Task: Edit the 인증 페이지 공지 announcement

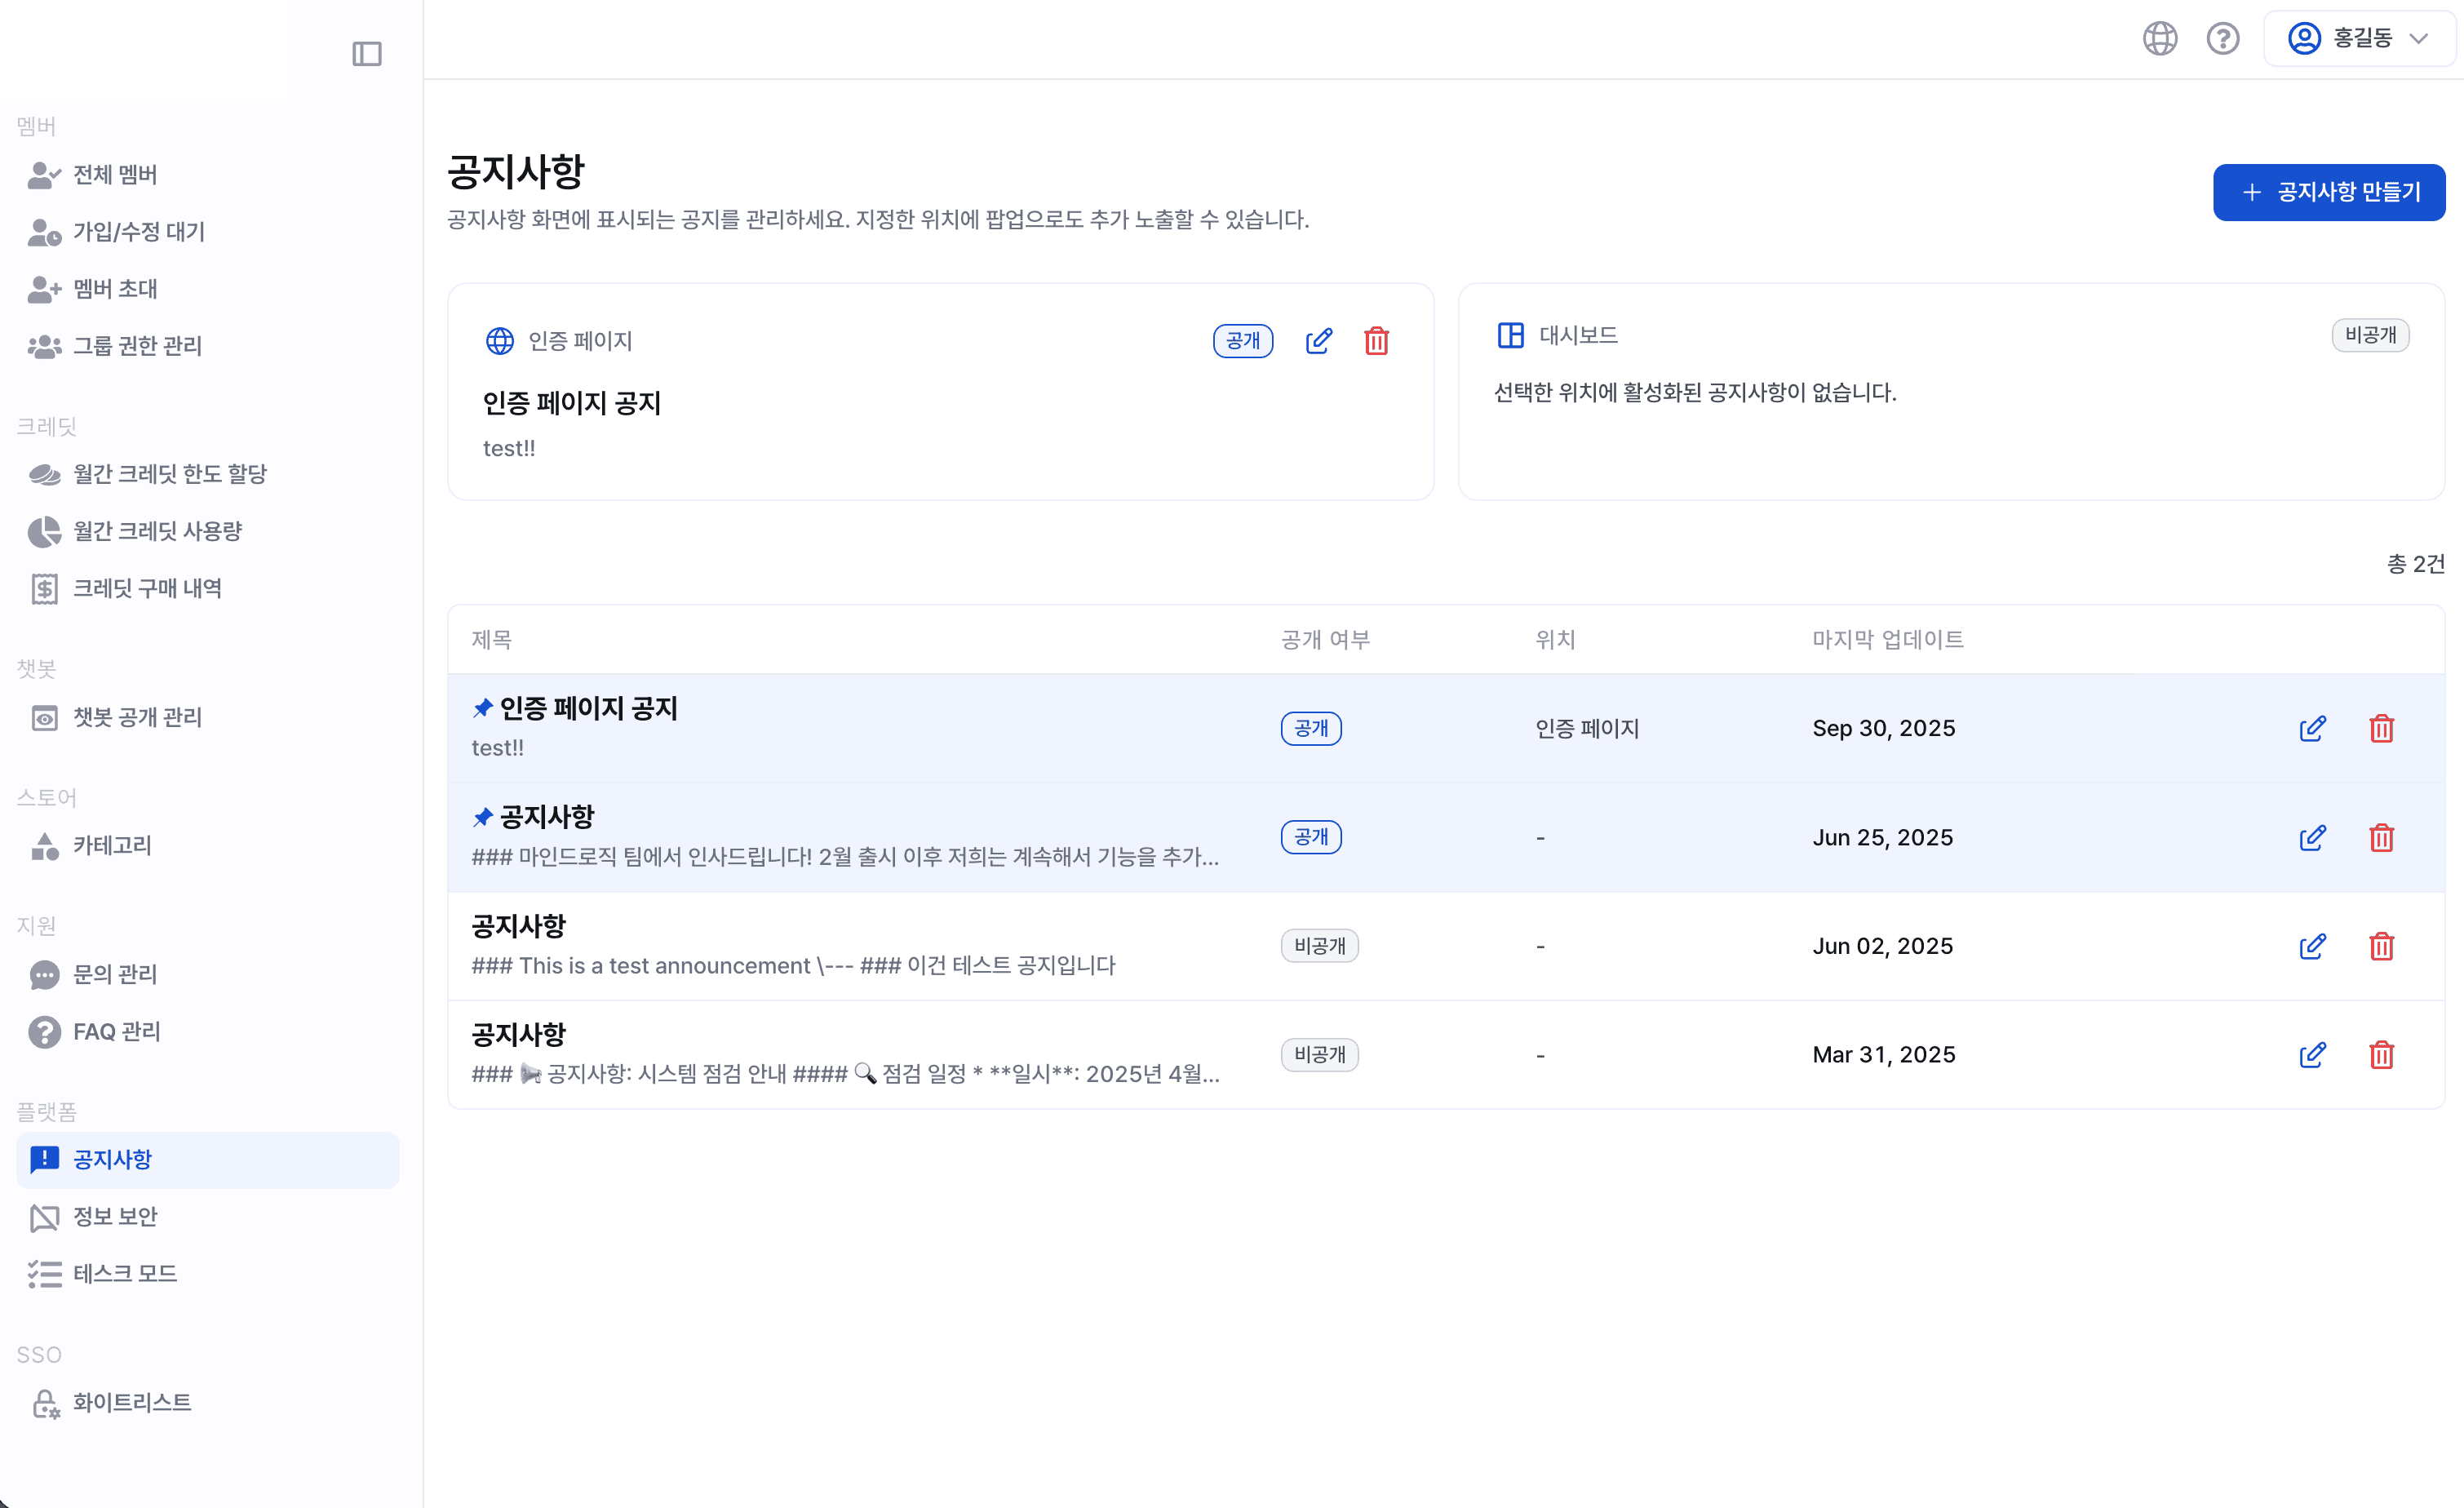Action: coord(1320,341)
